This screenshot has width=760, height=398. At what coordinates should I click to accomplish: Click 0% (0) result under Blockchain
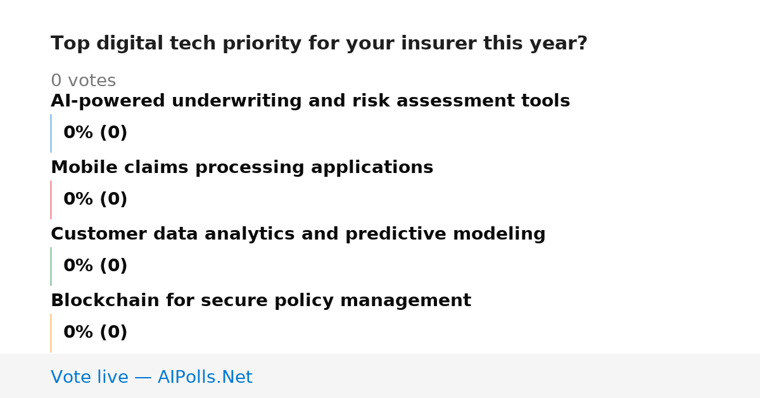click(96, 333)
